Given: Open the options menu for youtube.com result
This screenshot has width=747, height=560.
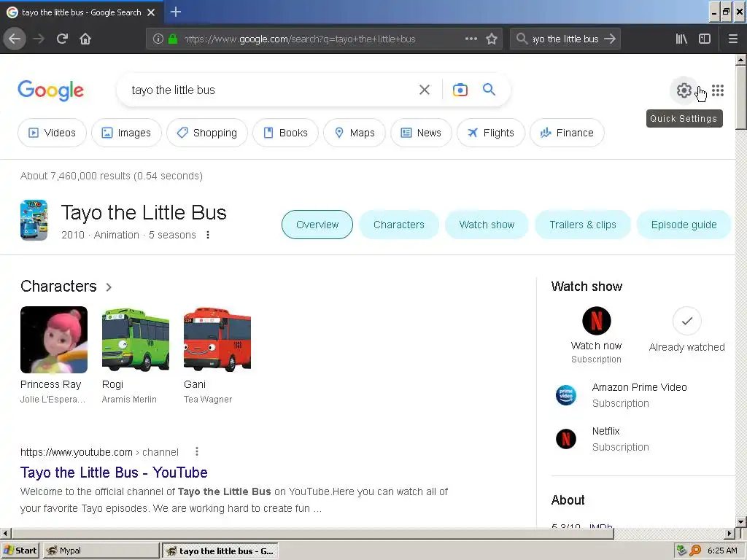Looking at the screenshot, I should pos(197,451).
